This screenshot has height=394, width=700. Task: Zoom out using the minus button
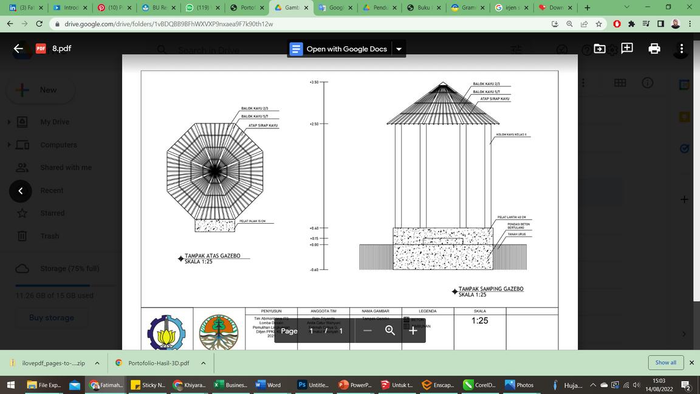coord(368,331)
